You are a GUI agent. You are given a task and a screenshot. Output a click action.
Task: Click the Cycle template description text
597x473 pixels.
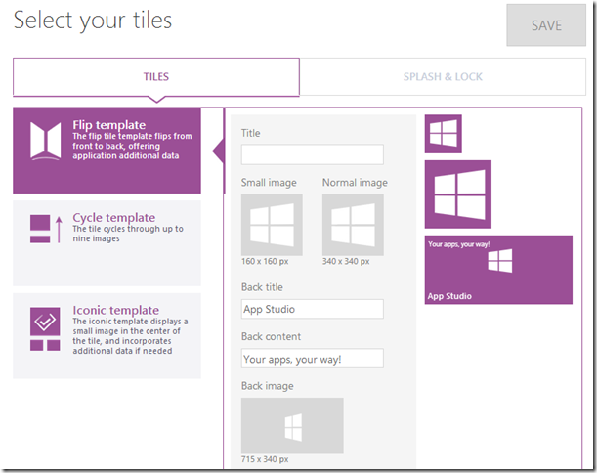coord(128,234)
